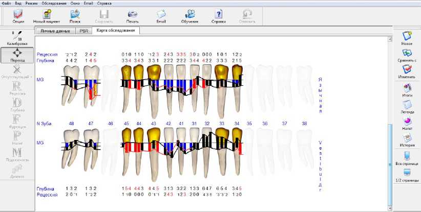The height and width of the screenshot is (212, 421).
Task: Select the Фуркация F tool
Action: [x=17, y=122]
